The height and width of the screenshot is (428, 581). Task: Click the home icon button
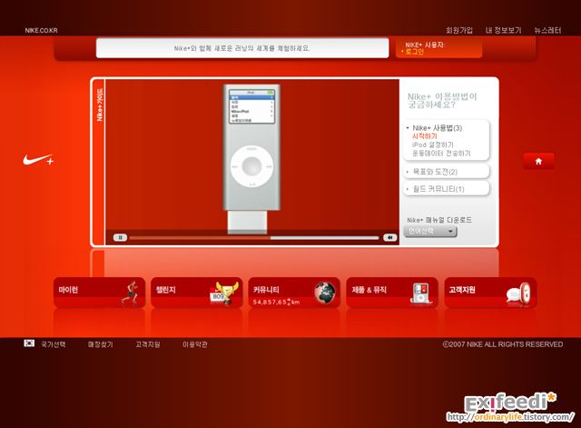538,161
